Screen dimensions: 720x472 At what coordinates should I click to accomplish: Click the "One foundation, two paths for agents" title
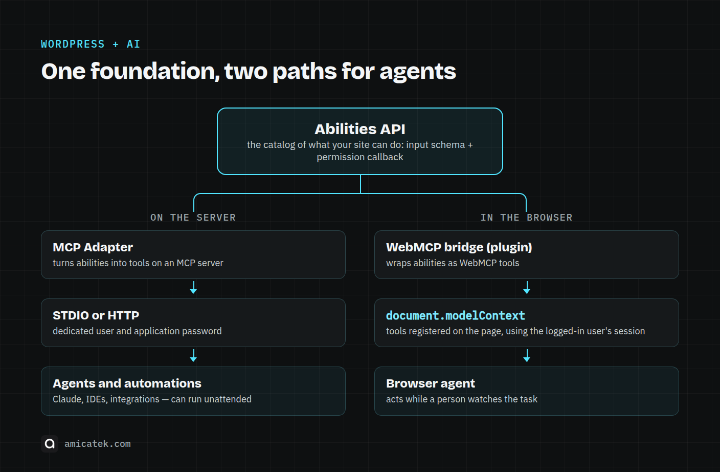pos(249,71)
